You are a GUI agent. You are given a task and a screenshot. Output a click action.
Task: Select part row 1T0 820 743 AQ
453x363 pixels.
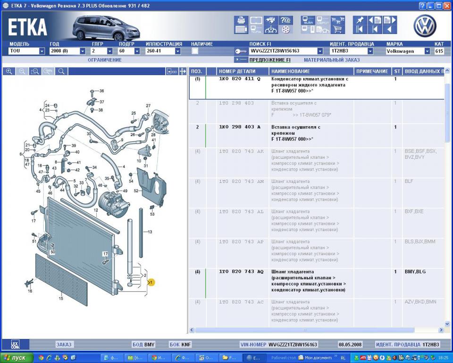[317, 283]
